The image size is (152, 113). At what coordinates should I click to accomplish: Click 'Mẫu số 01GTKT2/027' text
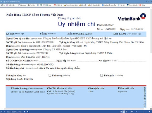(x=80, y=34)
